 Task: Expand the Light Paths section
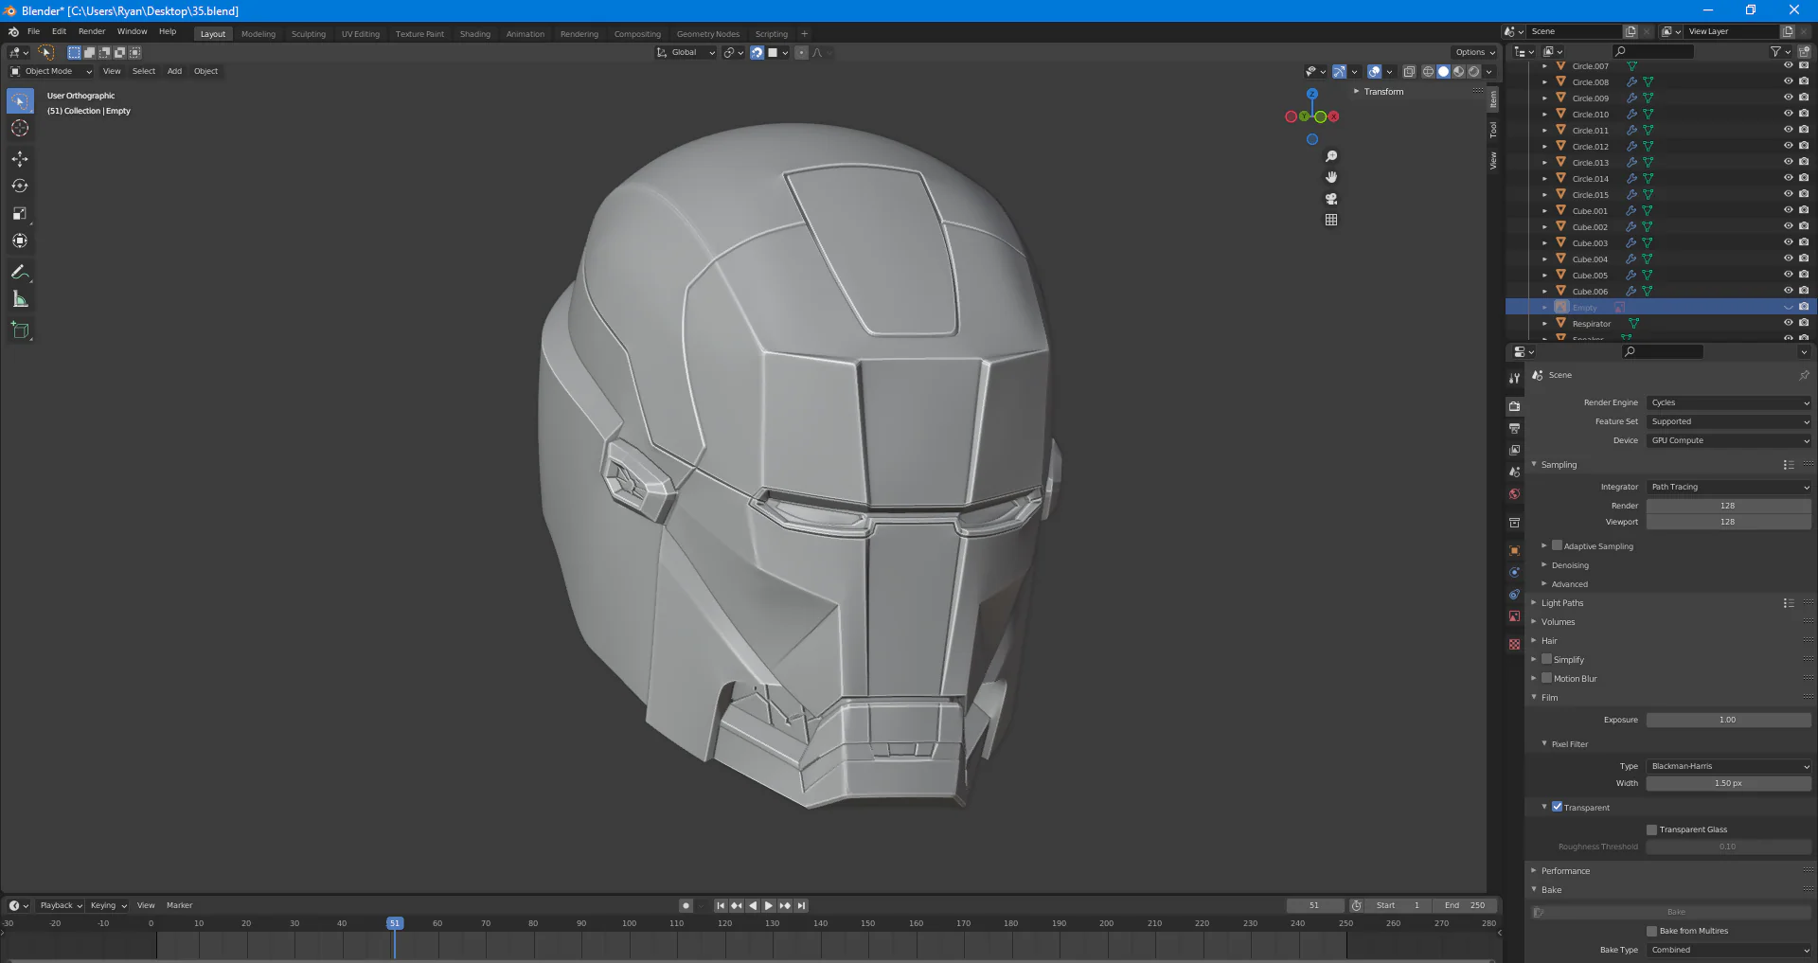(1561, 603)
